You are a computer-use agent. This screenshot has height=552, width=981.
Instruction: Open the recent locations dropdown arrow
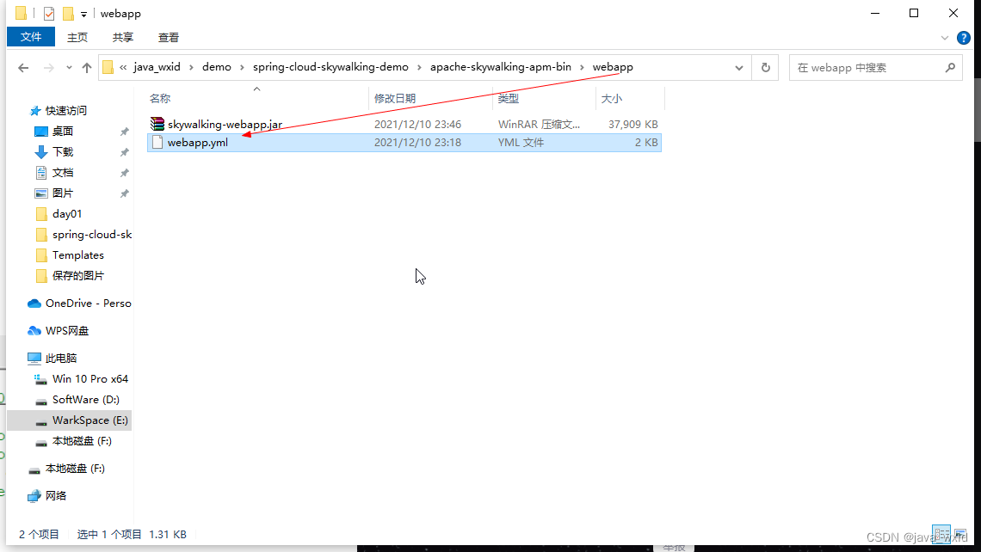(69, 68)
